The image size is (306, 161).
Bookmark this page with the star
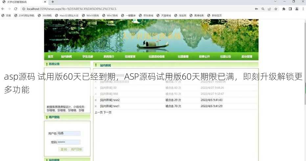[x=276, y=9]
